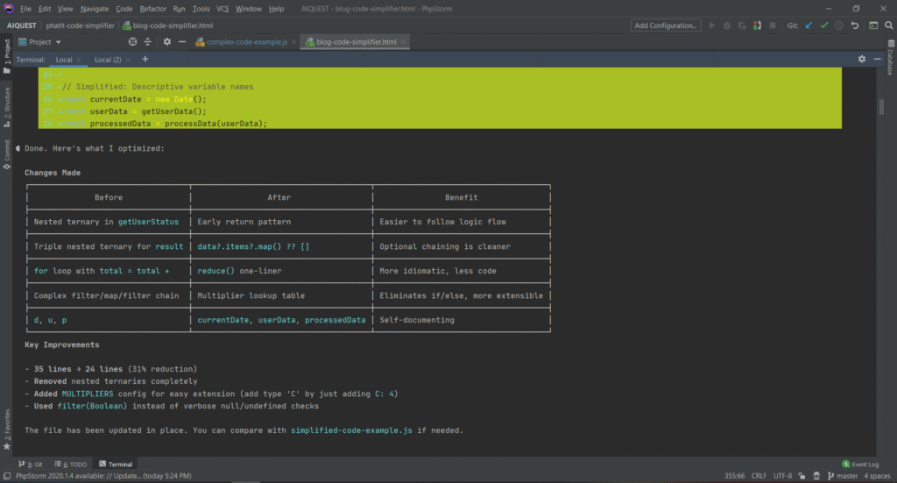Switch to the complex-code-example.js tab
This screenshot has height=483, width=897.
[x=246, y=41]
